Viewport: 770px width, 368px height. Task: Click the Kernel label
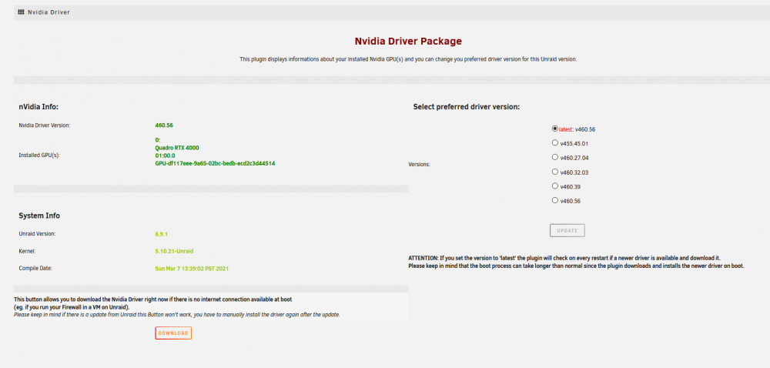[27, 251]
